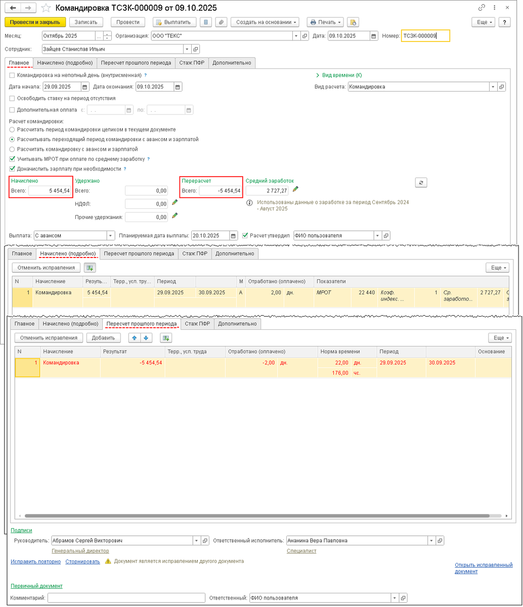Expand the Вид времени (К) section
Image resolution: width=523 pixels, height=607 pixels.
tap(339, 75)
